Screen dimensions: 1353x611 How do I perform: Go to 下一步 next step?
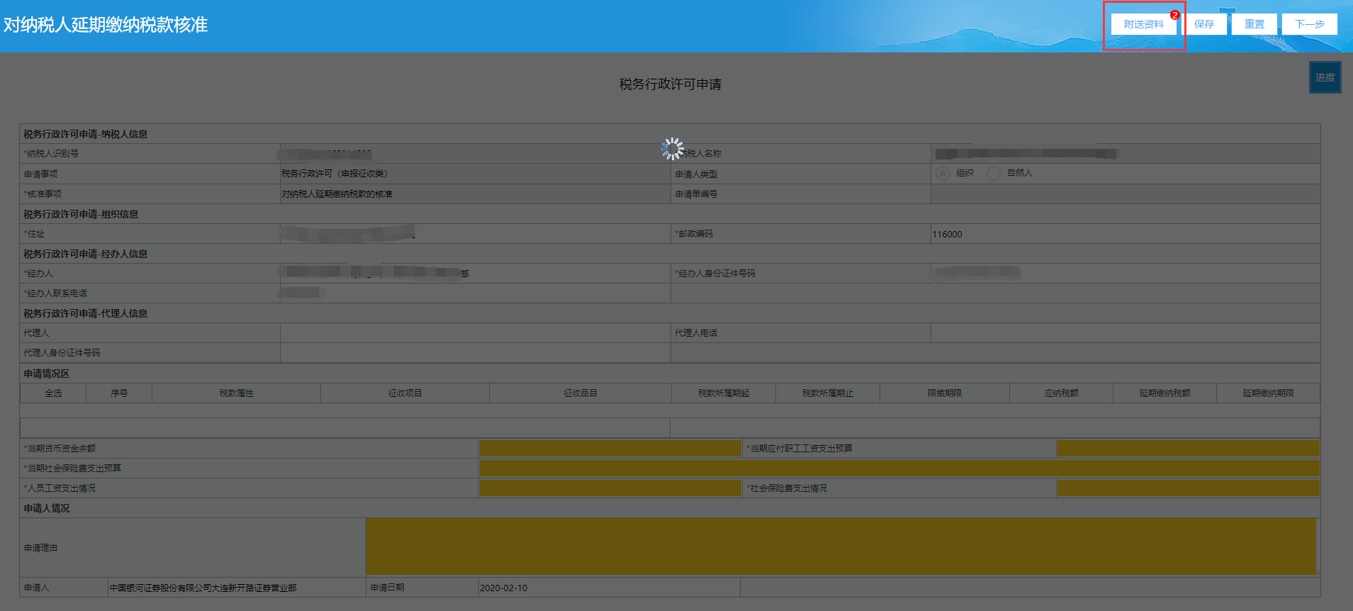[1310, 24]
